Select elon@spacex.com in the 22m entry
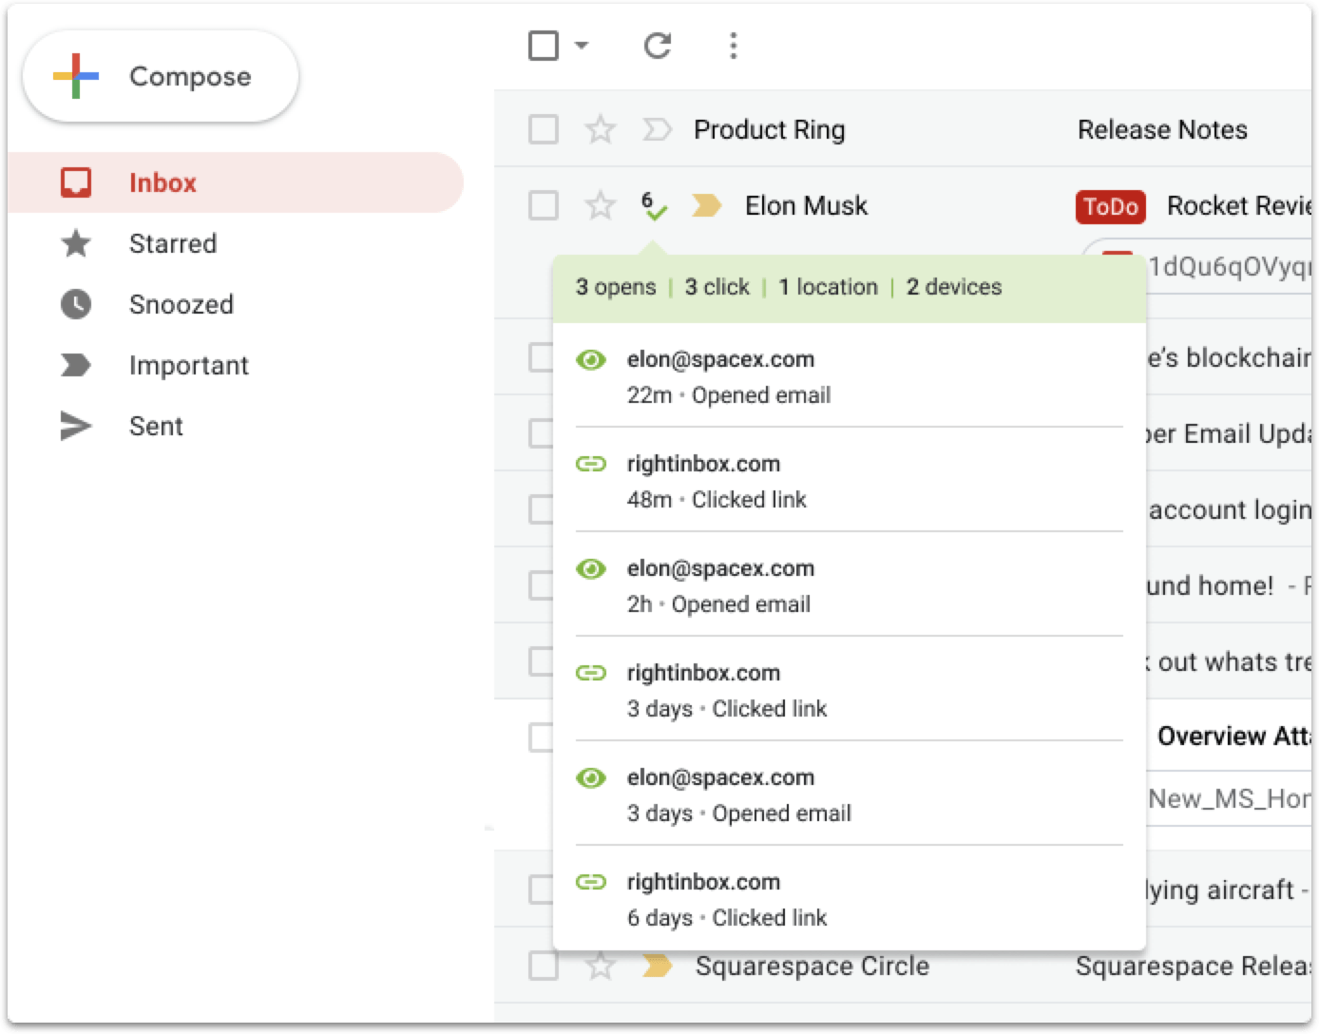 720,359
